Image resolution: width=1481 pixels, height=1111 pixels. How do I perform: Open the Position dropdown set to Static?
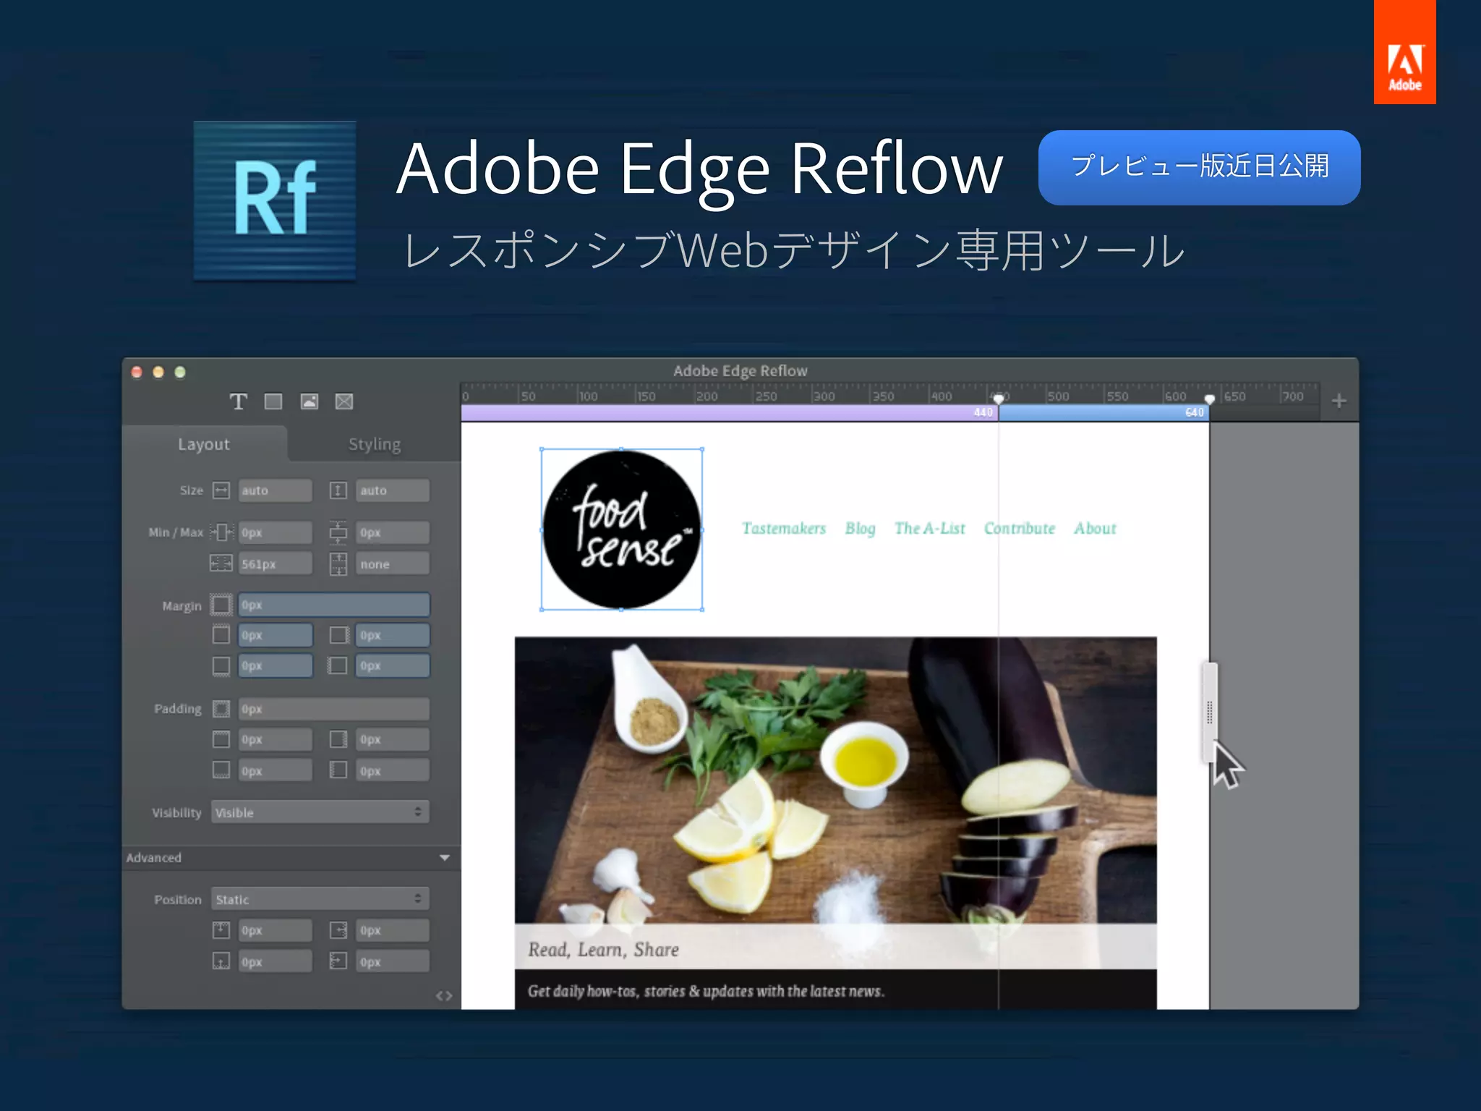point(320,899)
